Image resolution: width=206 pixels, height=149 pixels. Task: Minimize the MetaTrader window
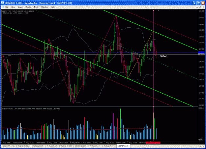(x=195, y=3)
